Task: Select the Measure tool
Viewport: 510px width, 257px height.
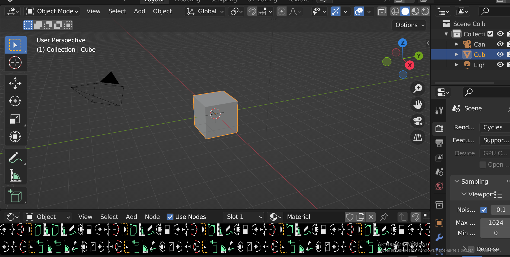Action: [x=15, y=175]
